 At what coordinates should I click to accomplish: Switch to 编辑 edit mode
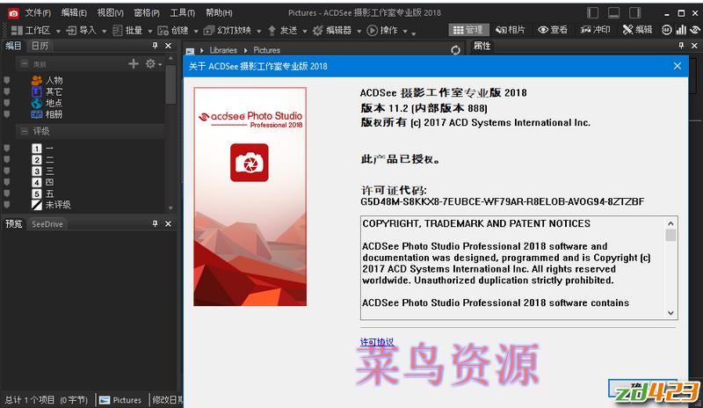coord(637,30)
